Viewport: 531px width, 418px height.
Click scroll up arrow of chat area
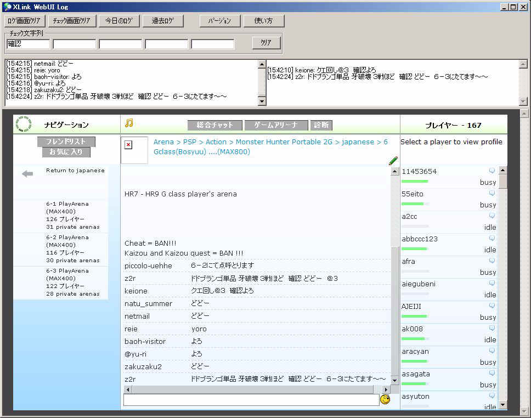394,172
